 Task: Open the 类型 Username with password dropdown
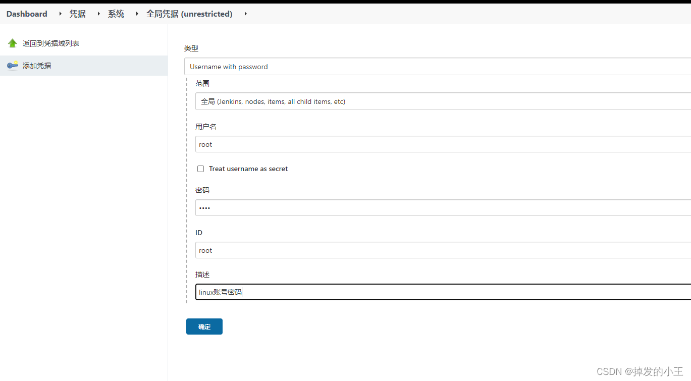point(438,67)
